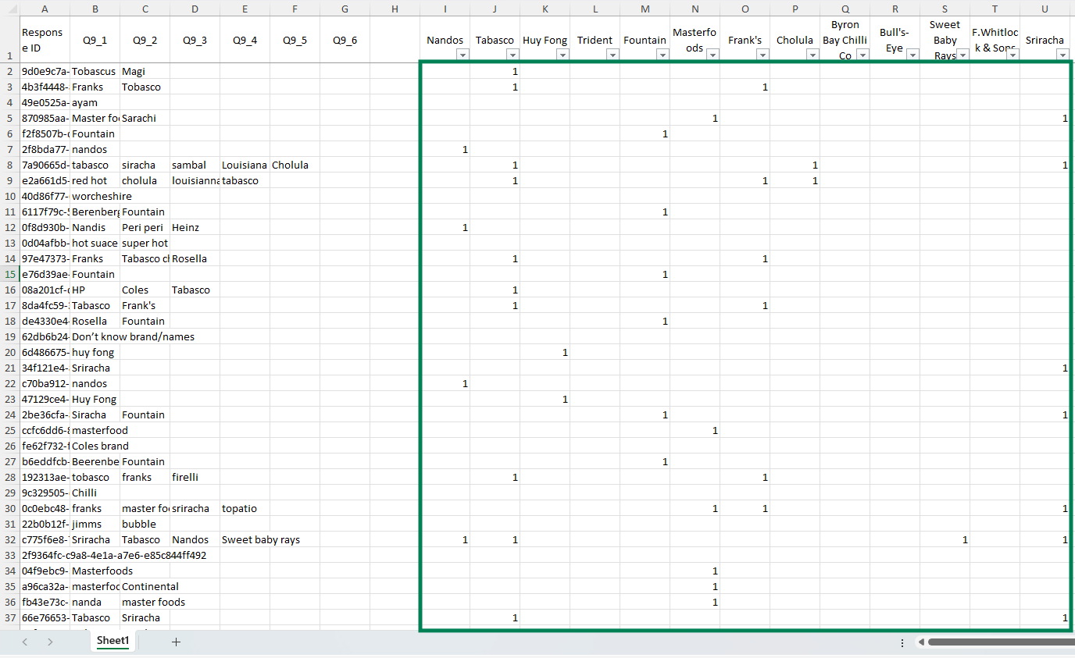Click the horizontal scrollbar left arrow
1075x658 pixels.
pyautogui.click(x=921, y=642)
